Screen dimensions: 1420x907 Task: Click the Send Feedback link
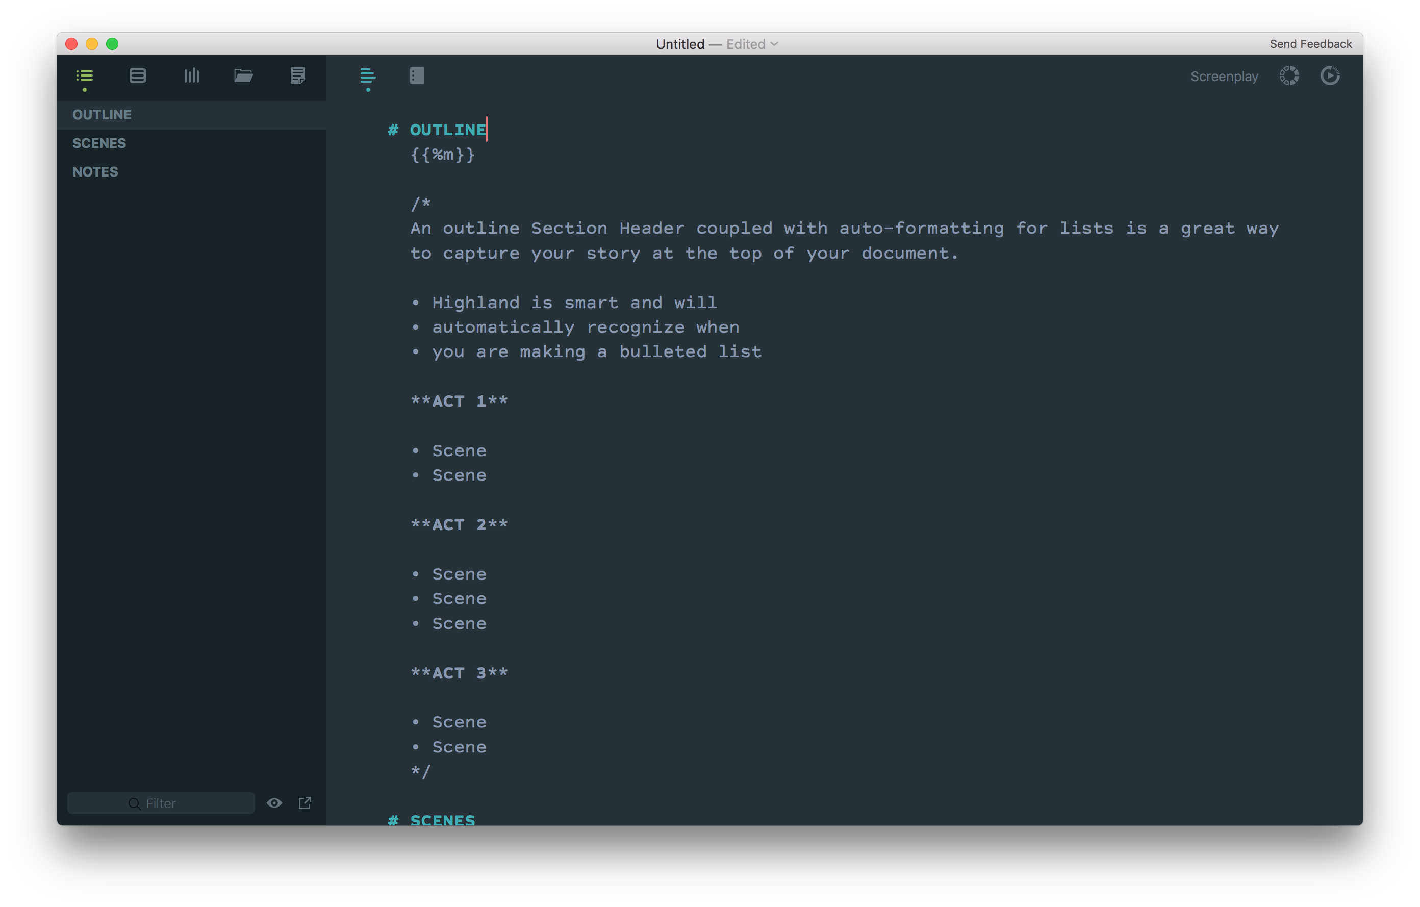pos(1310,44)
